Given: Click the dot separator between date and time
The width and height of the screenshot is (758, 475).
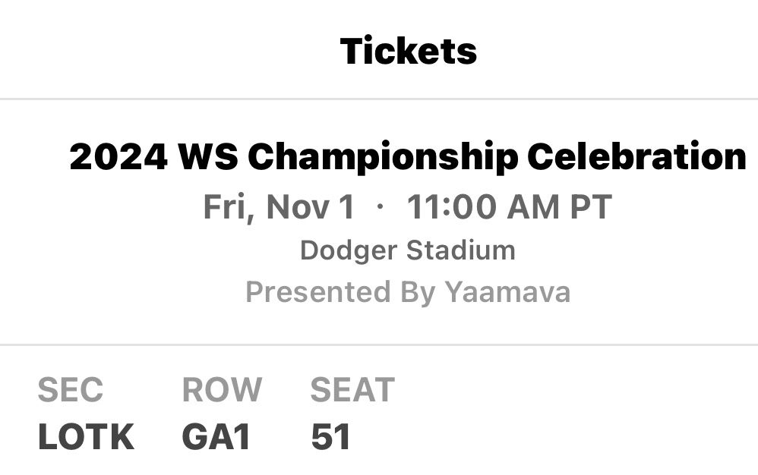Looking at the screenshot, I should point(382,206).
